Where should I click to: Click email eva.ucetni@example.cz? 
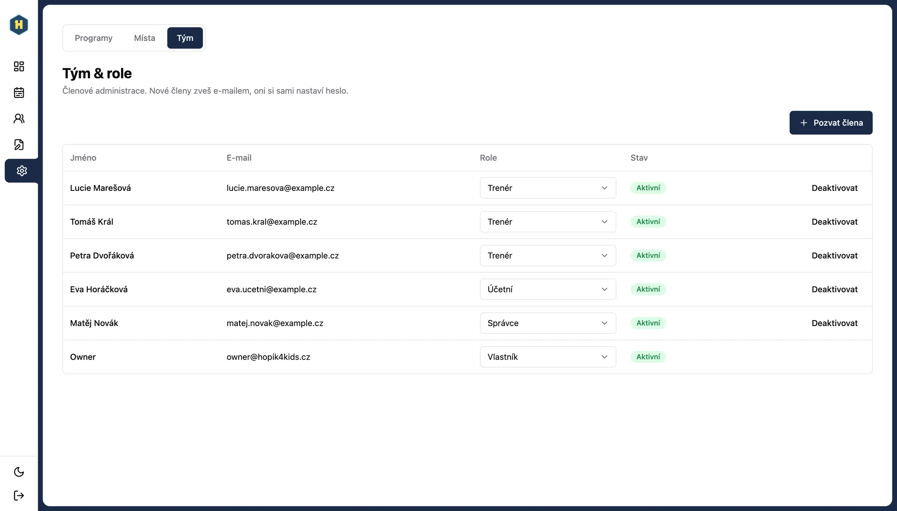(271, 289)
